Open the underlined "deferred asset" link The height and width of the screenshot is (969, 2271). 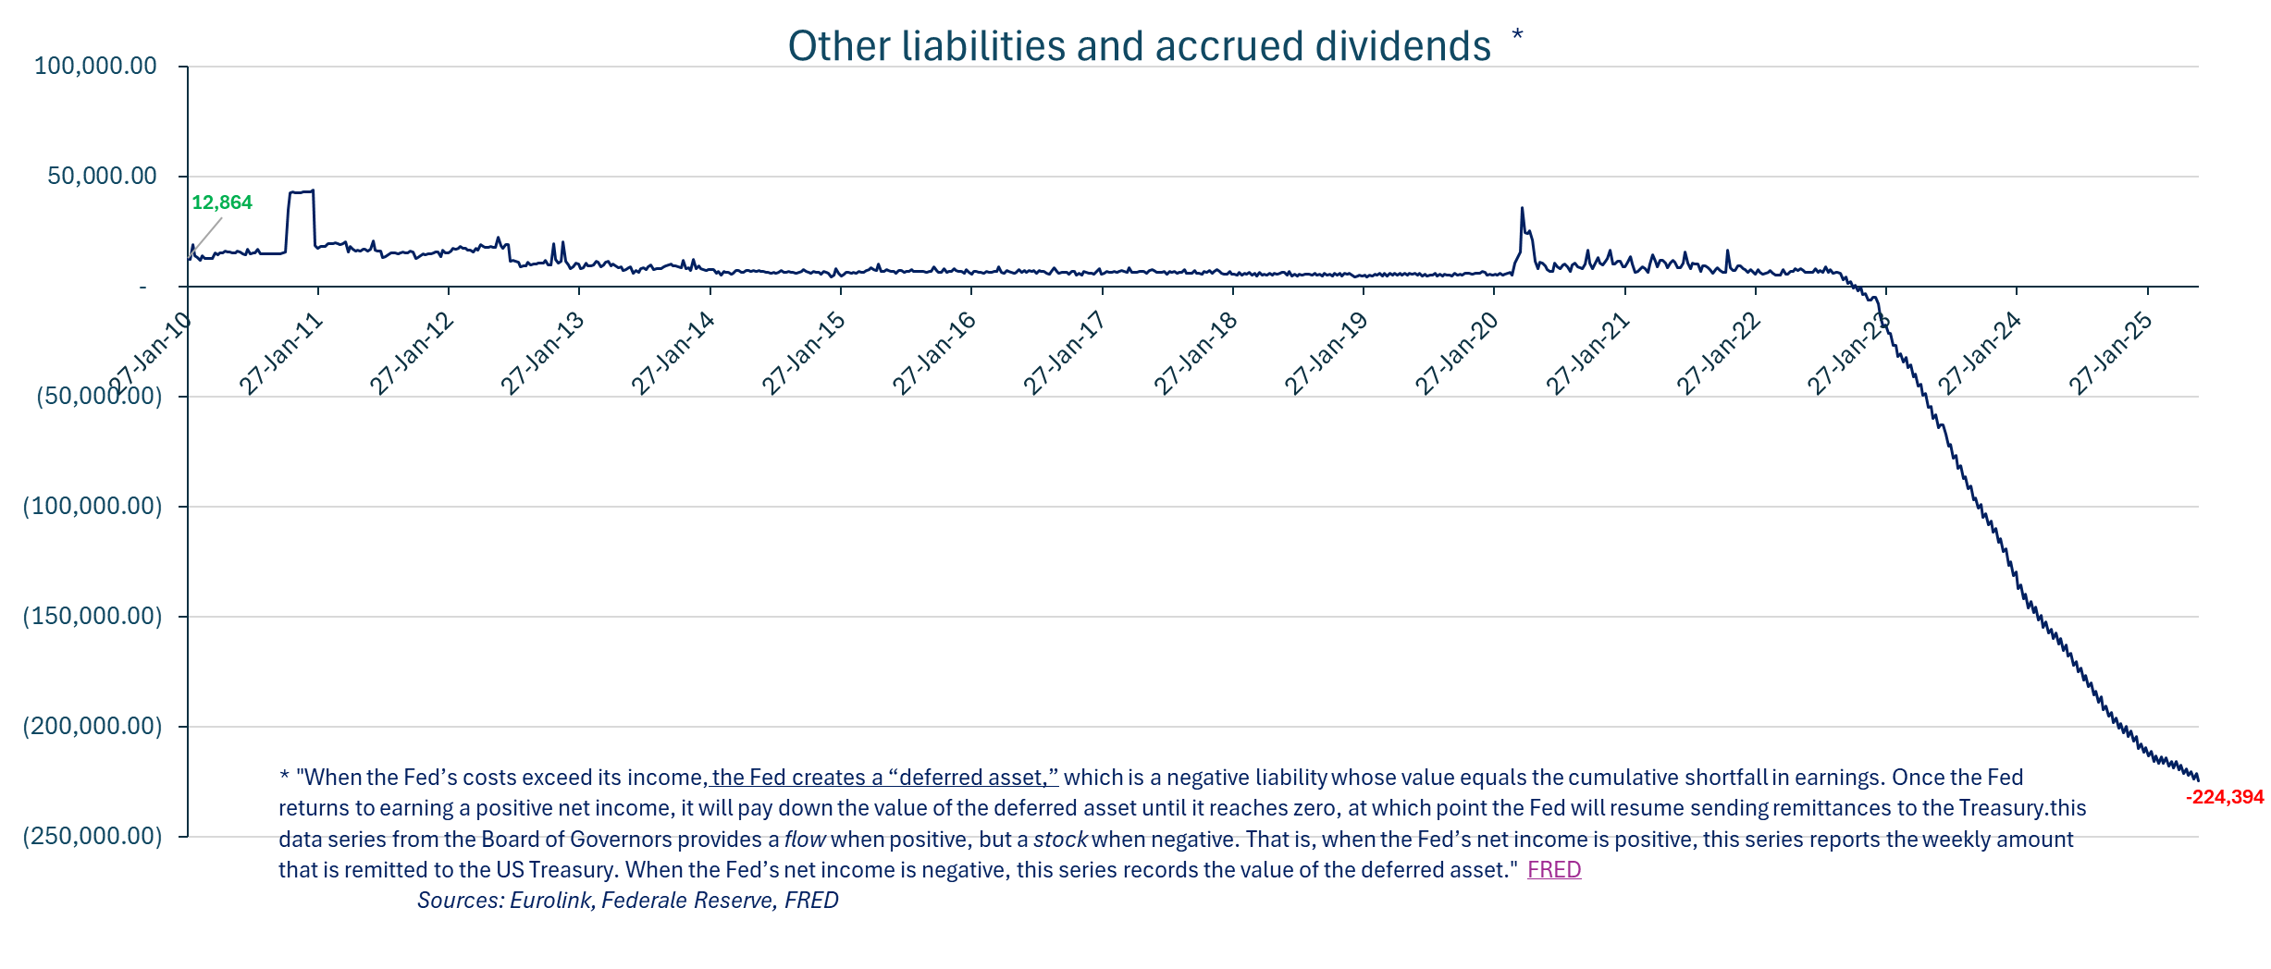pyautogui.click(x=884, y=778)
